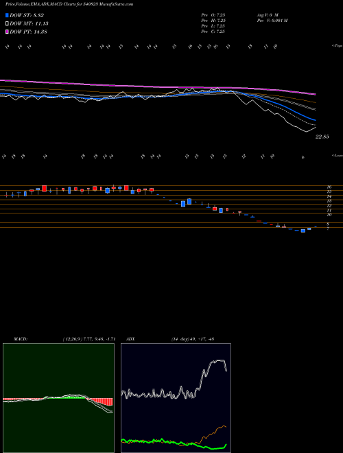Click the 'Pre H: 7.25' high value
The image size is (343, 453).
pos(213,21)
